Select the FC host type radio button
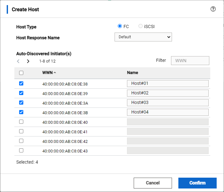The height and width of the screenshot is (192, 224). (120, 26)
